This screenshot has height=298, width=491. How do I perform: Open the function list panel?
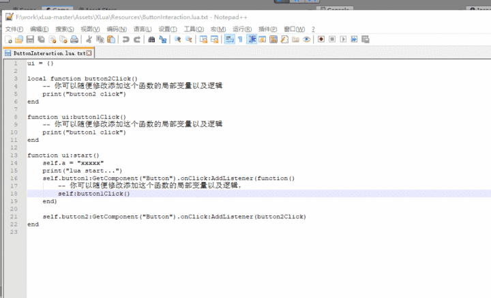tap(284, 40)
